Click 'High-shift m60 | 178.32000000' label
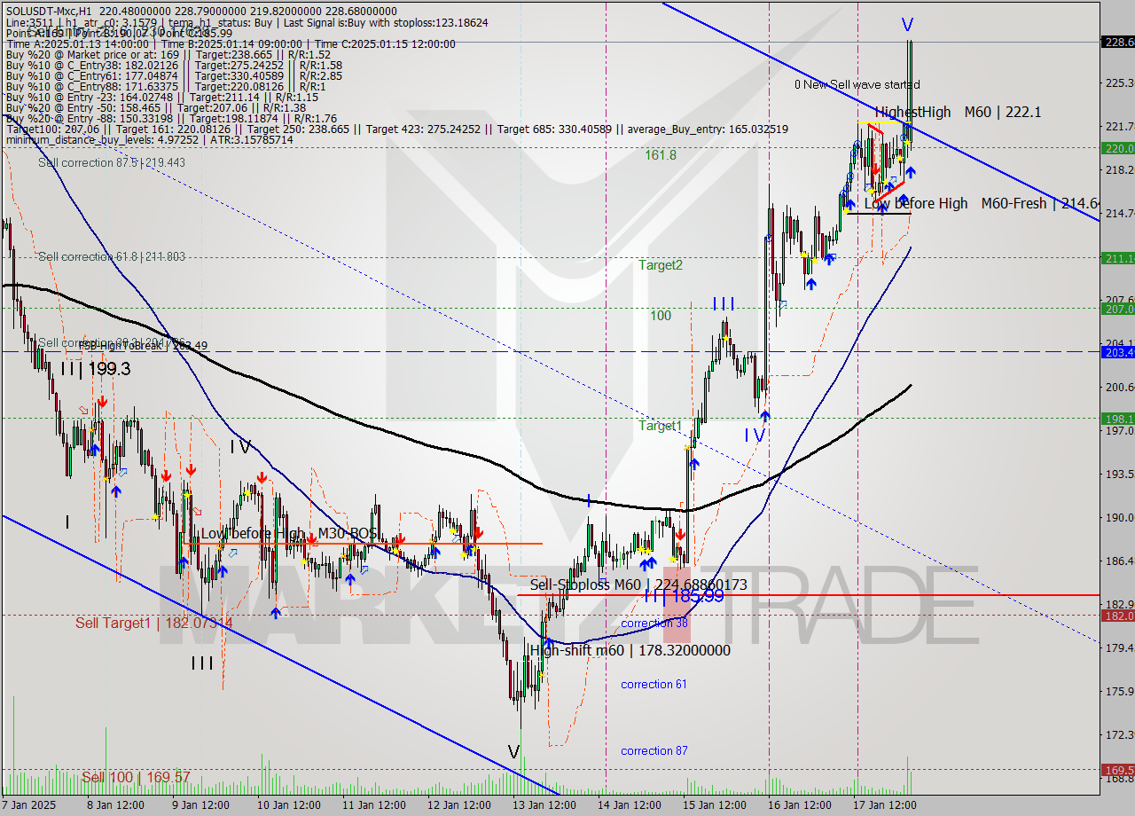1135x816 pixels. tap(630, 650)
